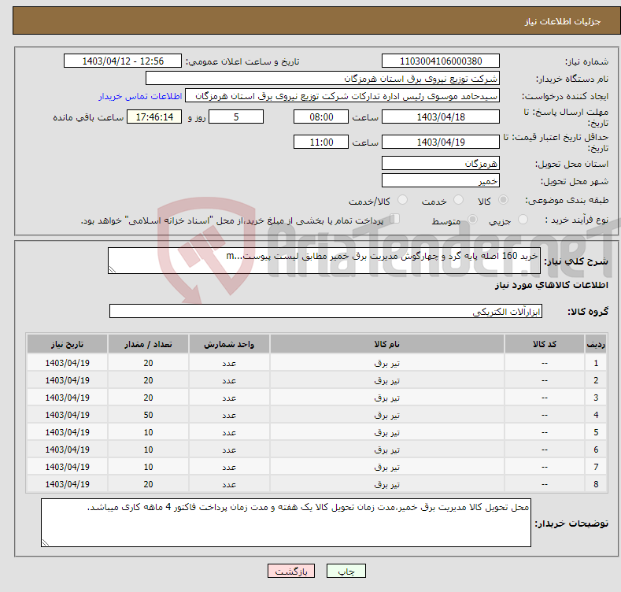Click the توضیحات خریدار notes textarea

(286, 523)
